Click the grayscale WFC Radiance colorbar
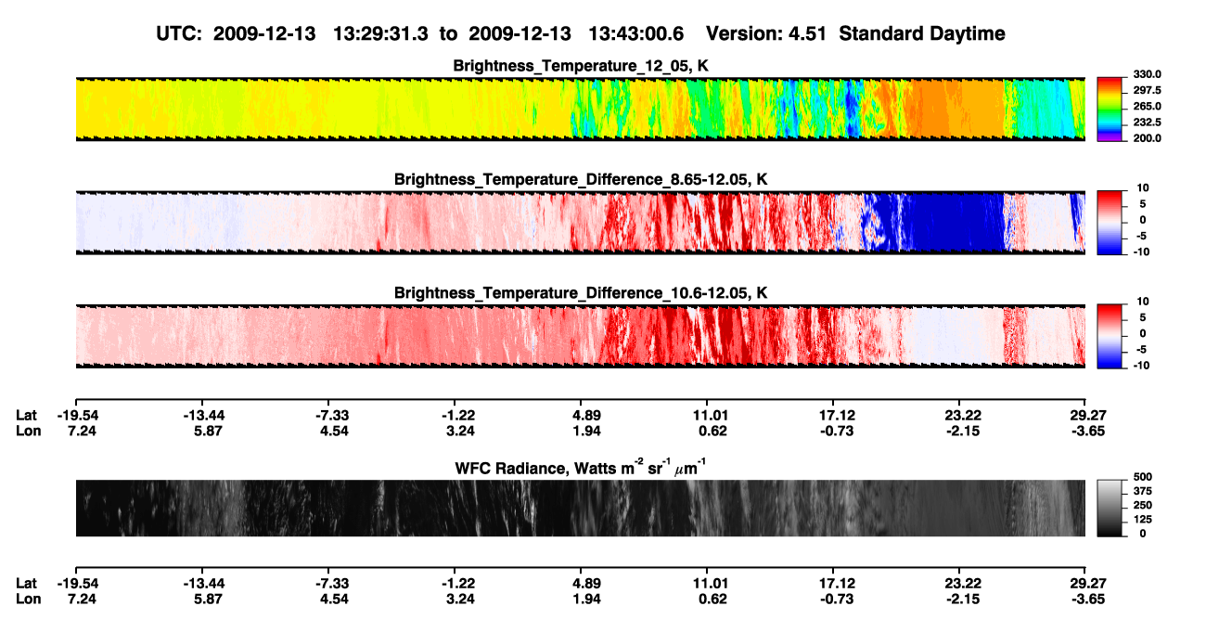The height and width of the screenshot is (619, 1206). pos(1110,508)
